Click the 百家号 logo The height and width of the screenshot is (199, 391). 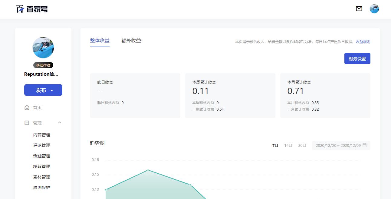[x=31, y=9]
